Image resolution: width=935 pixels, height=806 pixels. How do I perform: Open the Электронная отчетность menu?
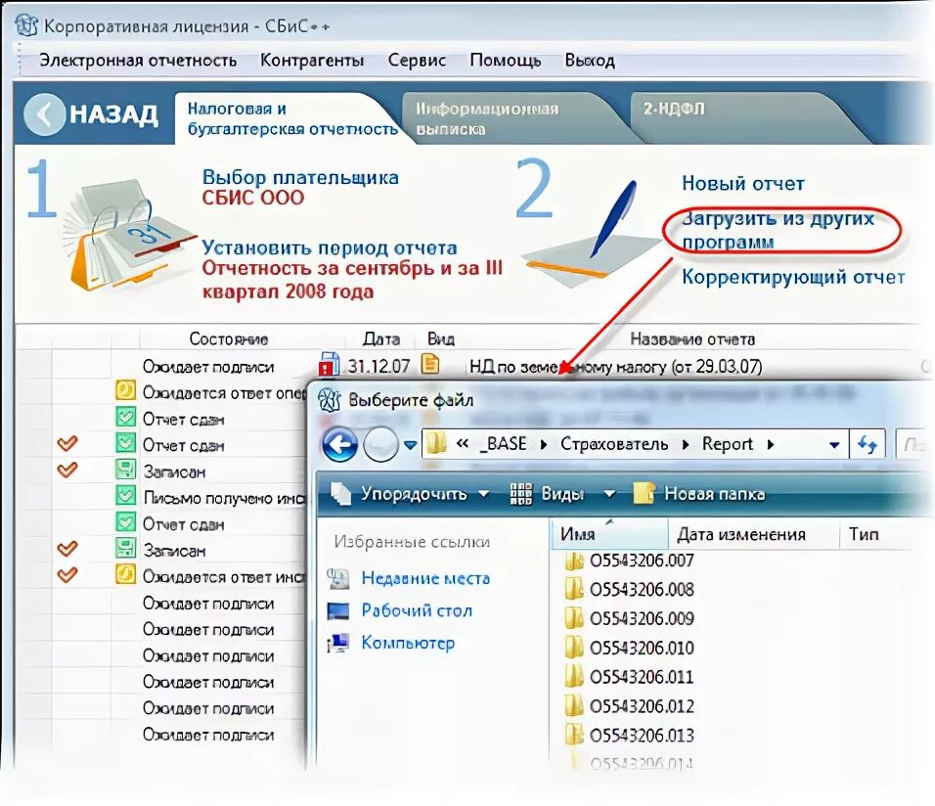tap(138, 61)
